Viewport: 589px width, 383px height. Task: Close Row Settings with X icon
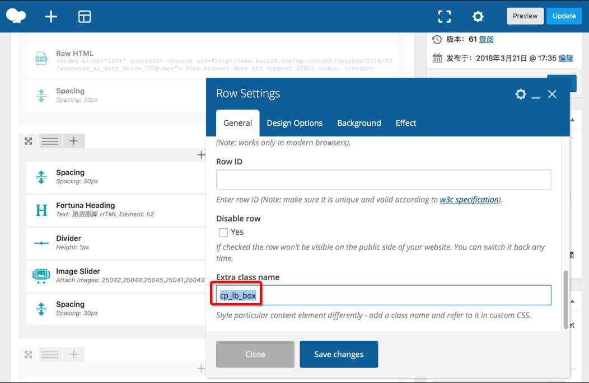[552, 94]
